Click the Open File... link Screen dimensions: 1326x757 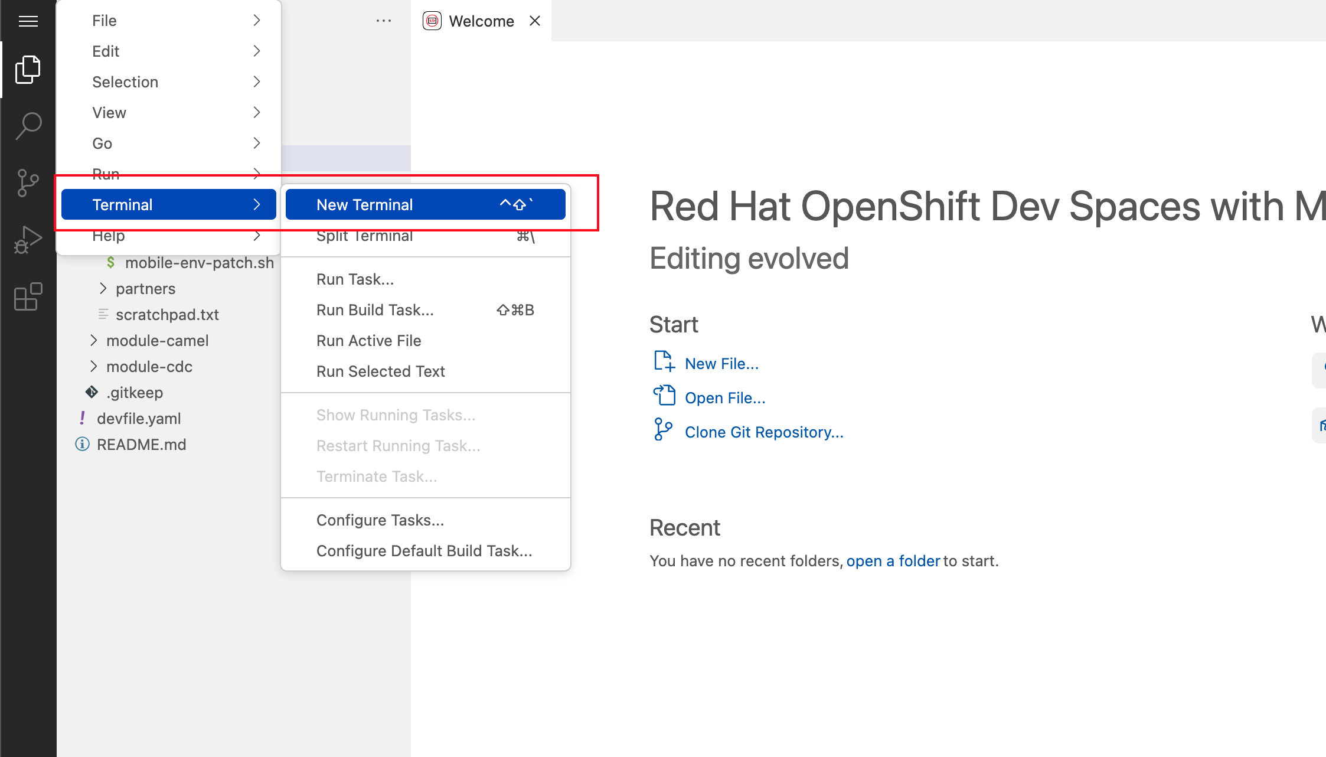click(x=725, y=398)
